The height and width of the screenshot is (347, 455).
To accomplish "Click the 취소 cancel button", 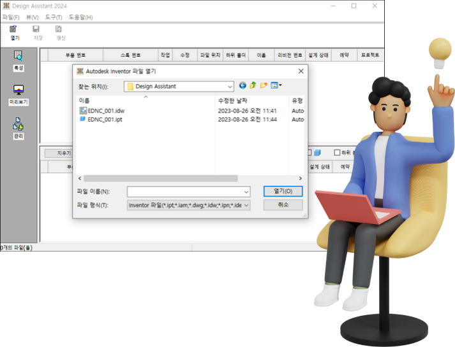I will point(283,205).
